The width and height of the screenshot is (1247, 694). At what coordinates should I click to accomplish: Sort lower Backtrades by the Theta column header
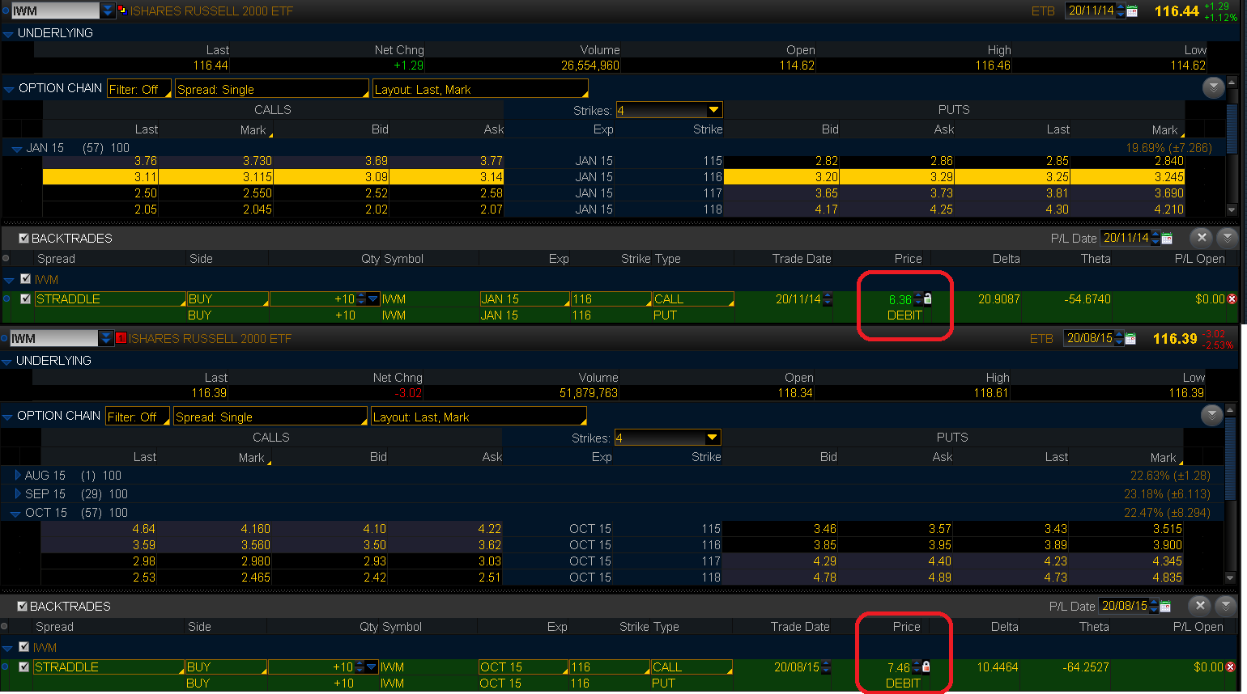[x=1094, y=627]
